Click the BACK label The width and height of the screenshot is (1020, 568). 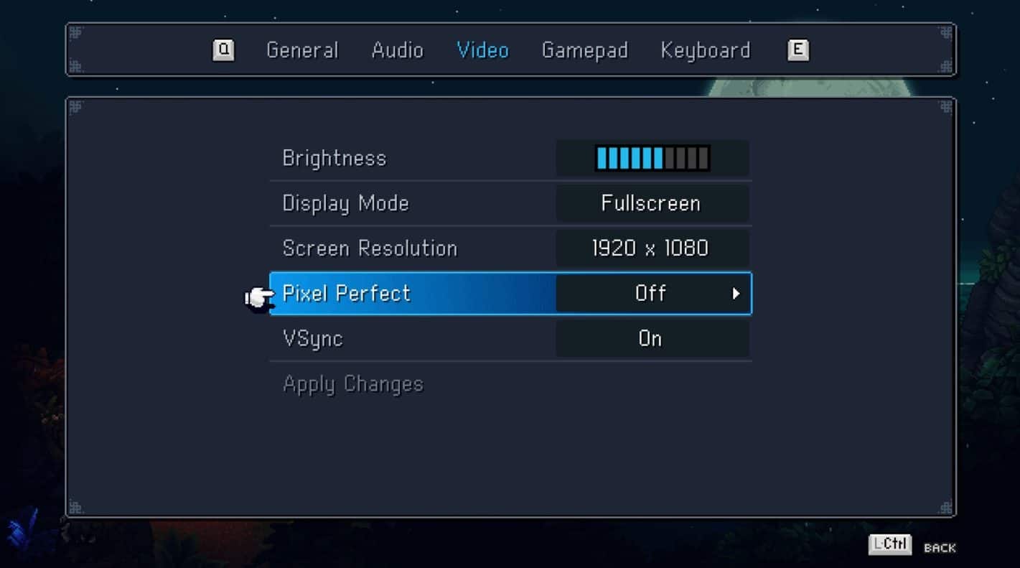coord(940,549)
